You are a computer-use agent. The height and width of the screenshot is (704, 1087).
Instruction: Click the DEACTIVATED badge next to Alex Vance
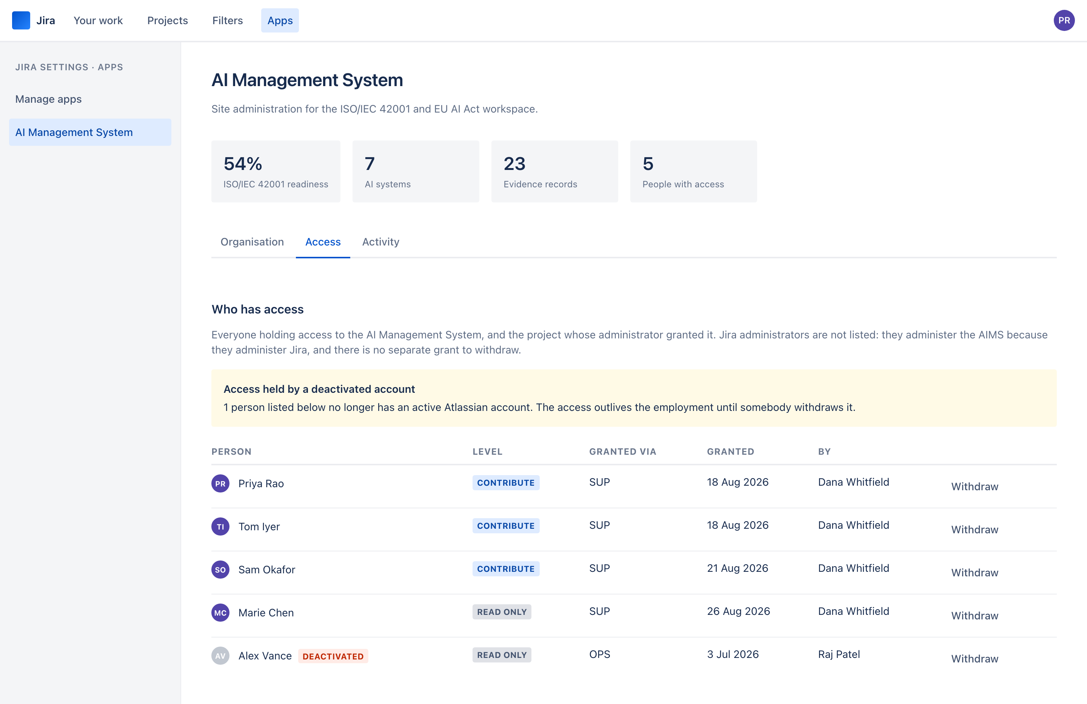point(333,656)
